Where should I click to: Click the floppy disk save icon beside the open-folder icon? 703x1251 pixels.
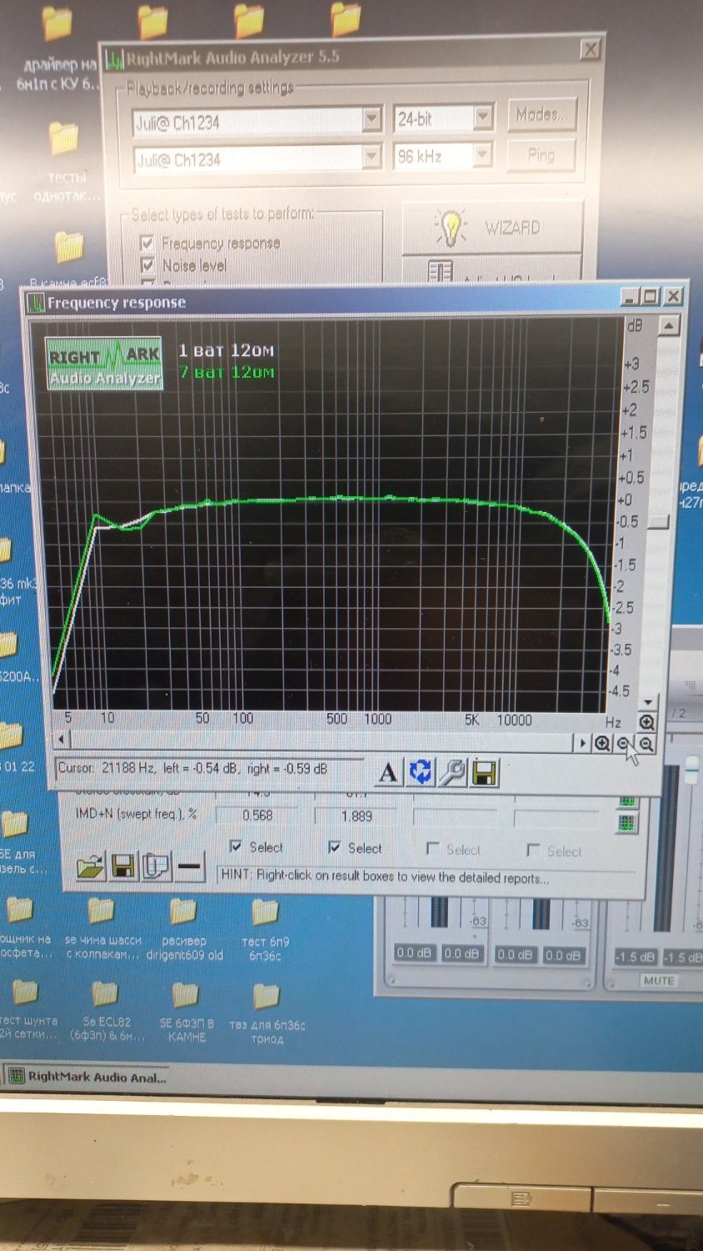pos(123,867)
